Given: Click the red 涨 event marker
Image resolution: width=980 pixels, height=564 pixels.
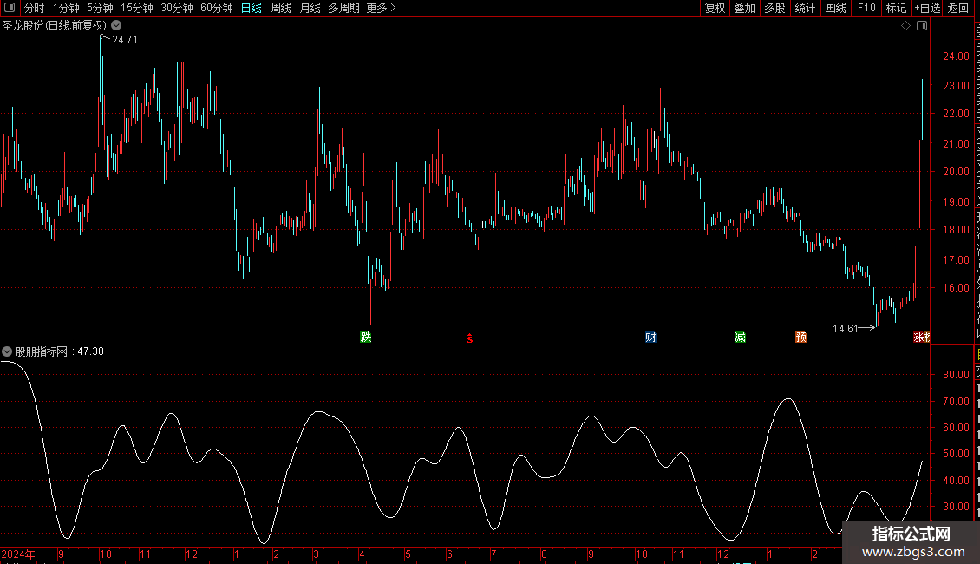Looking at the screenshot, I should [919, 337].
